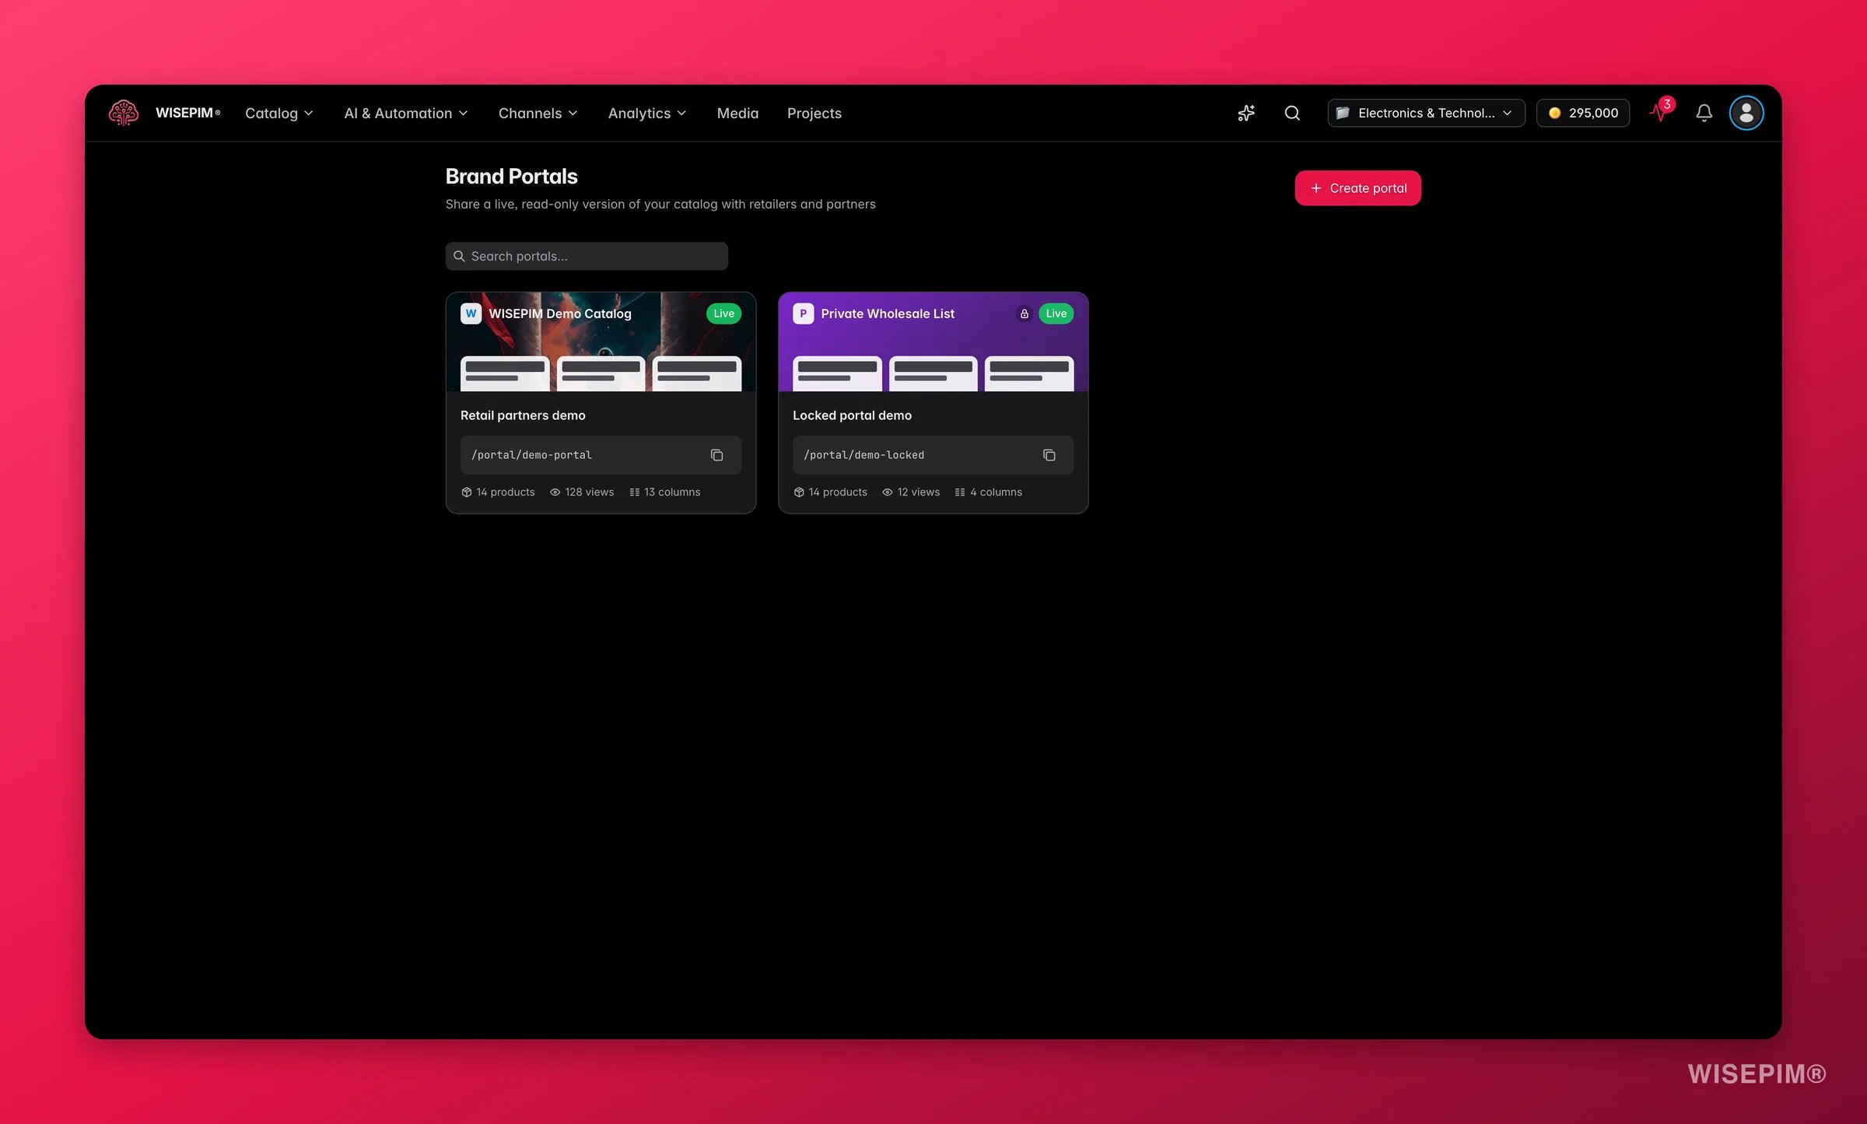Click the columns icon next to 13 columns
Screen dimensions: 1867x1124
635,492
